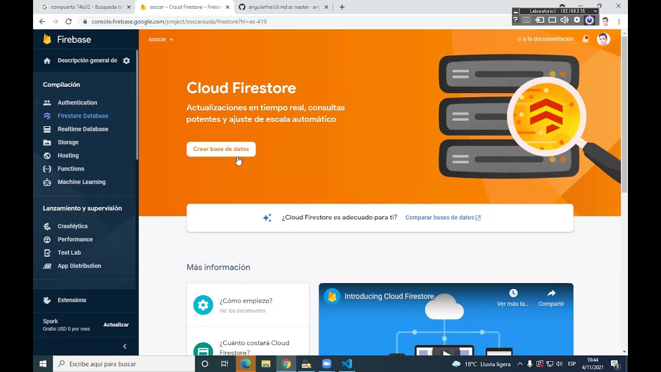
Task: Open Extensions section
Action: (72, 300)
